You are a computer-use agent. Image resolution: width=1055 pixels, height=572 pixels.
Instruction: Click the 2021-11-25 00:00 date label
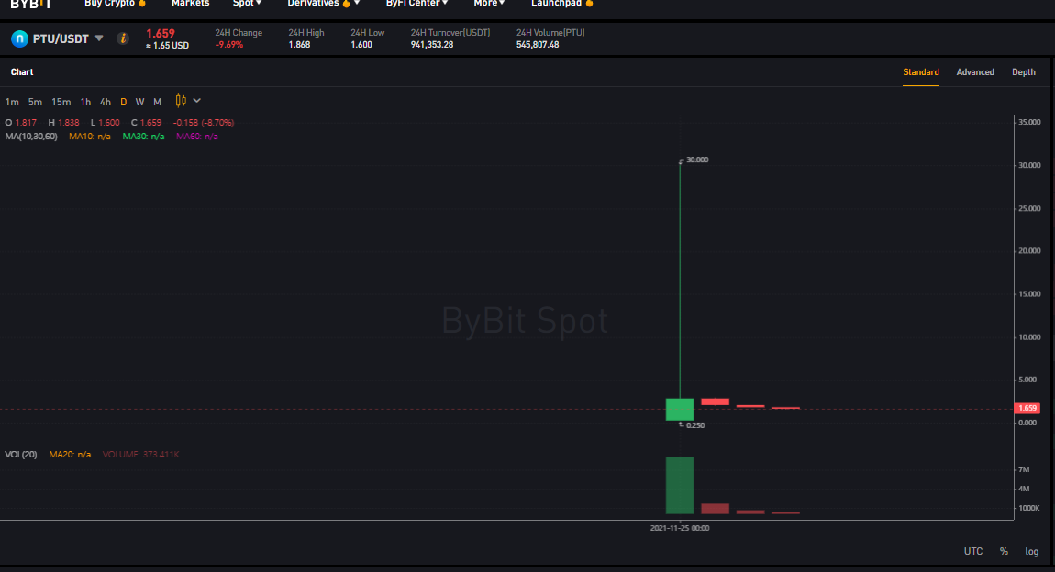680,528
